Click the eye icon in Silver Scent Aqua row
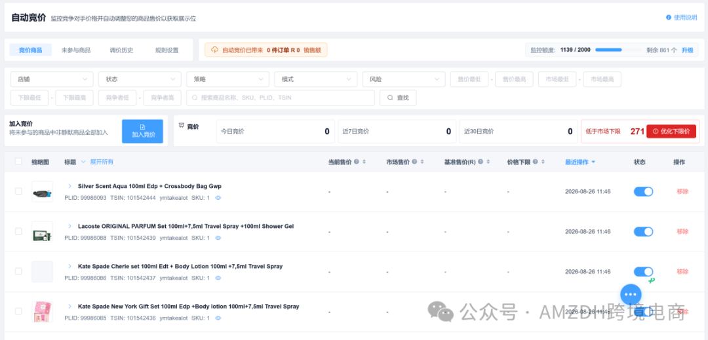Screen dimensions: 708x340 click(x=218, y=198)
